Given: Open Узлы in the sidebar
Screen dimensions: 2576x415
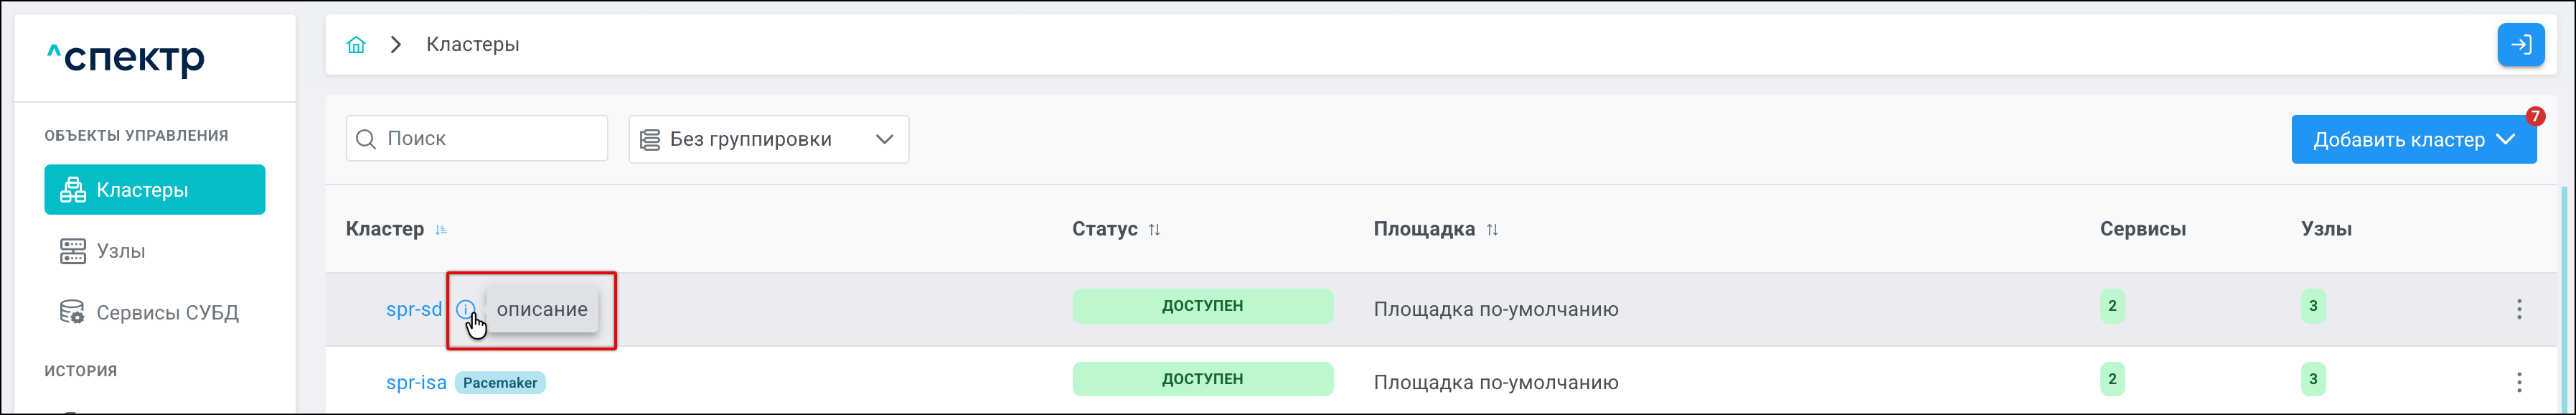Looking at the screenshot, I should pyautogui.click(x=120, y=251).
